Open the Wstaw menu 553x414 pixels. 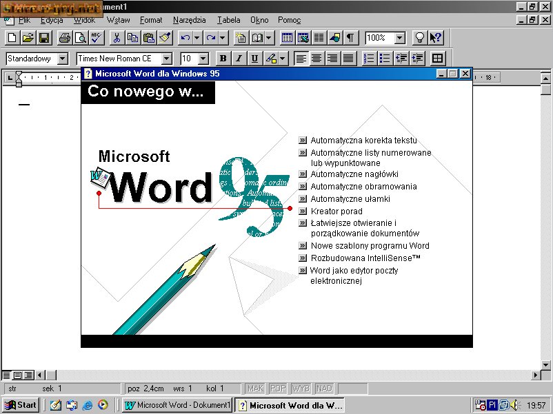click(x=118, y=20)
